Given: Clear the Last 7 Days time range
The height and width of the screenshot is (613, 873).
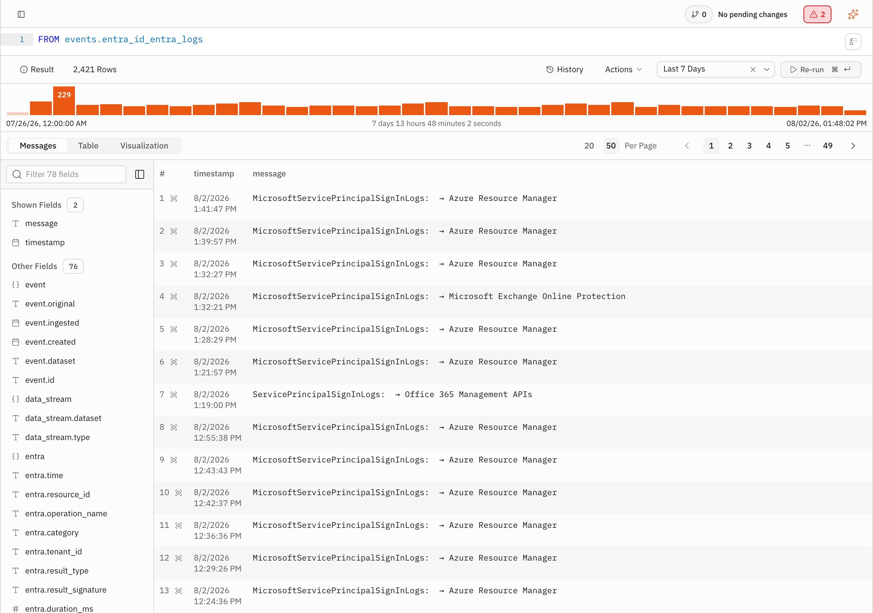Looking at the screenshot, I should [752, 69].
